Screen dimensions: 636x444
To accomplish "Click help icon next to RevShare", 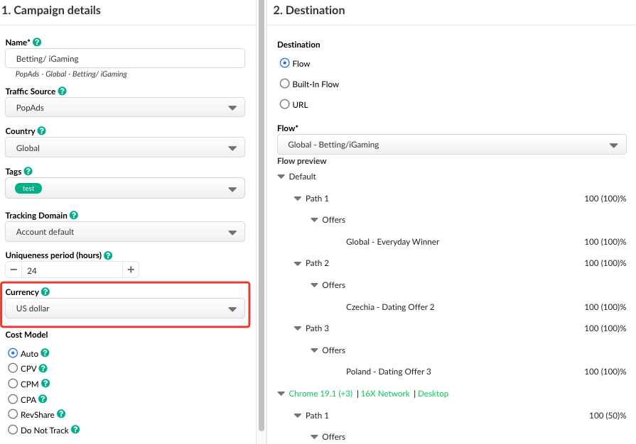I will click(x=61, y=414).
